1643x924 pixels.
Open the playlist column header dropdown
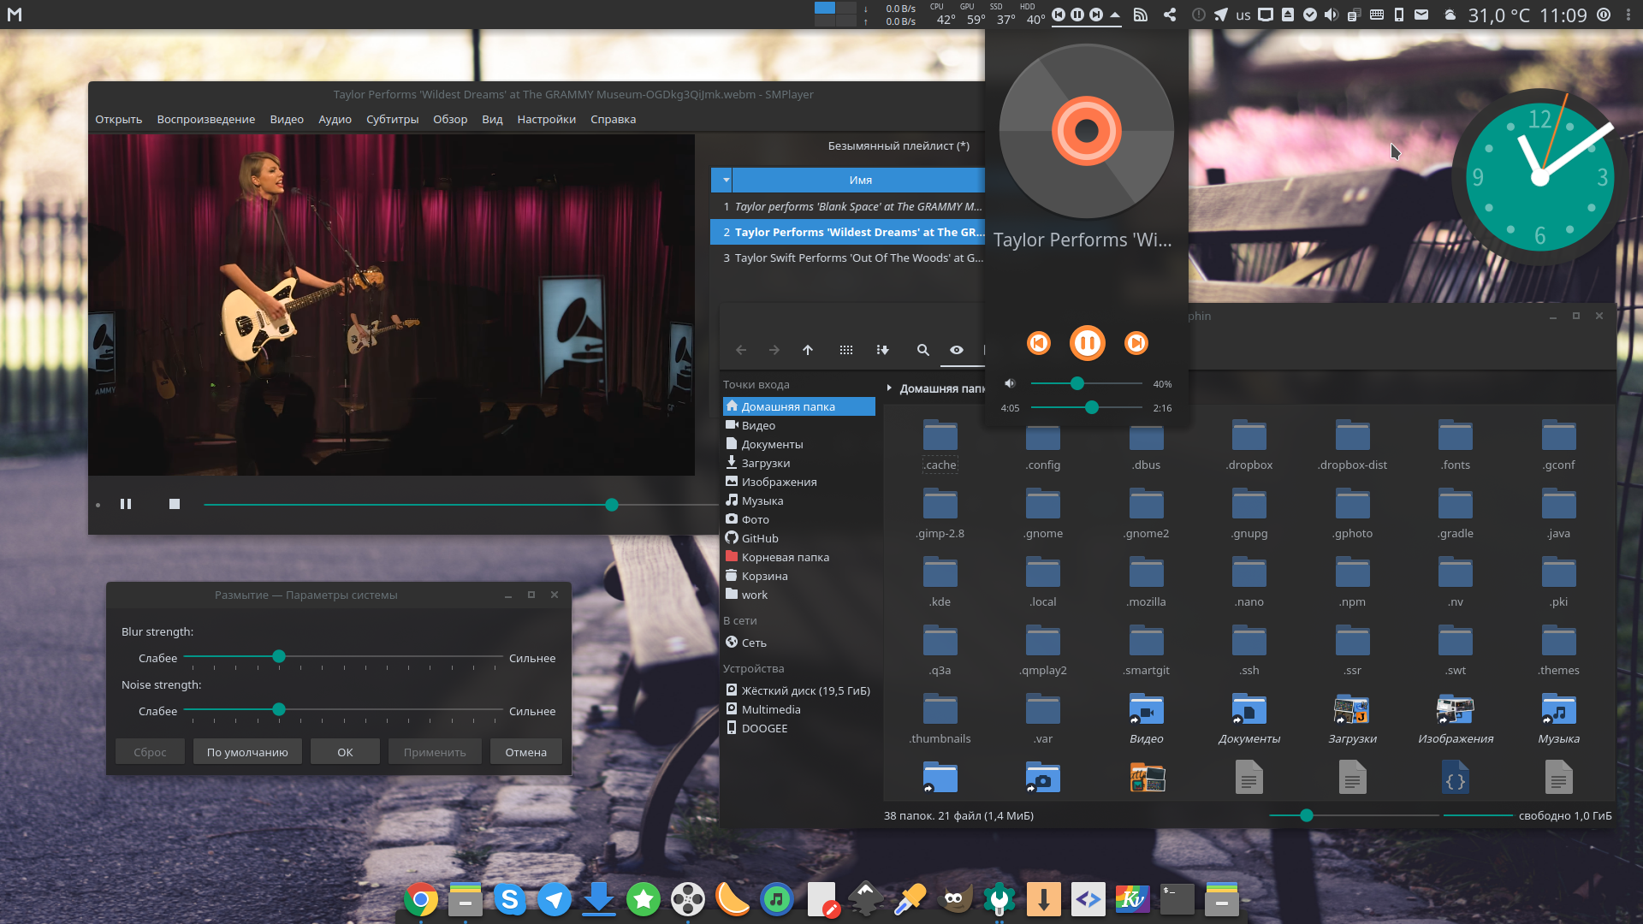tap(725, 180)
